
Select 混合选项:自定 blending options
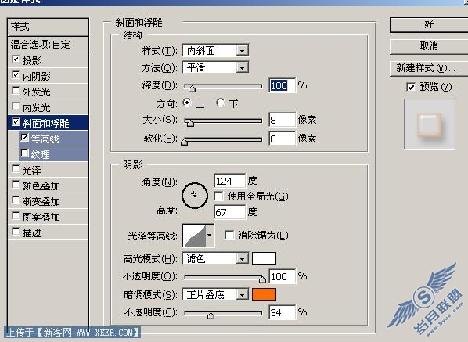pos(48,45)
